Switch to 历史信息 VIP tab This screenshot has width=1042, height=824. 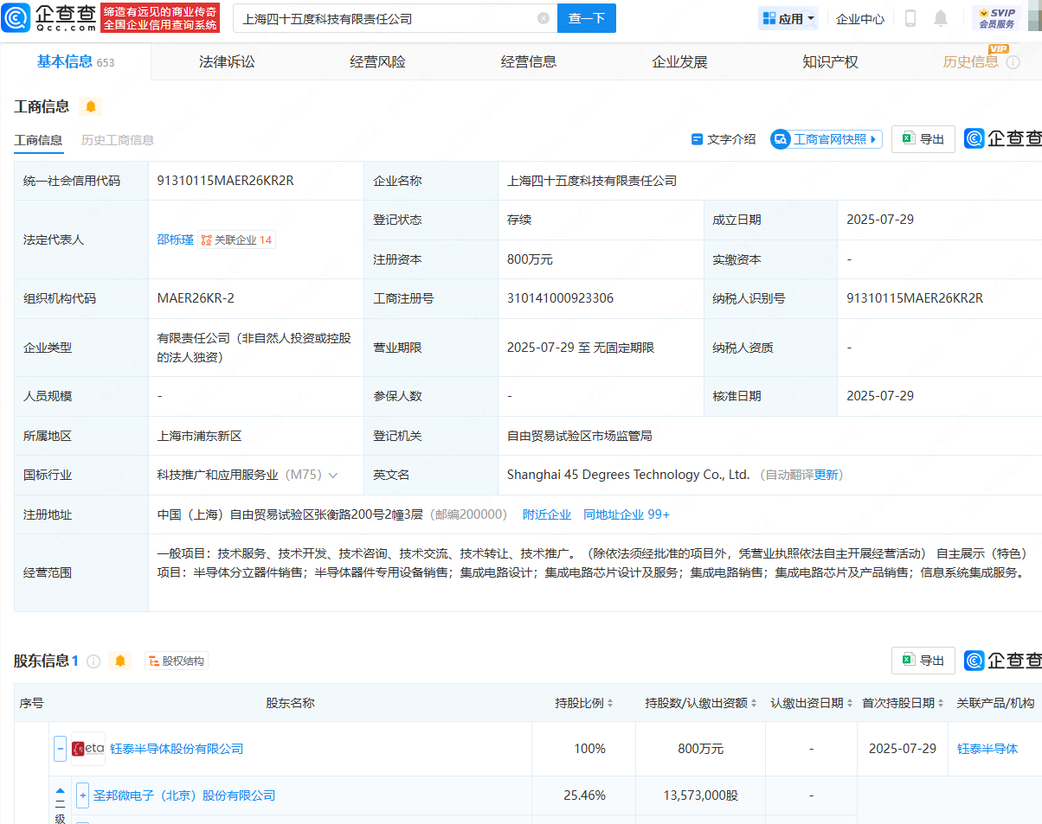971,61
